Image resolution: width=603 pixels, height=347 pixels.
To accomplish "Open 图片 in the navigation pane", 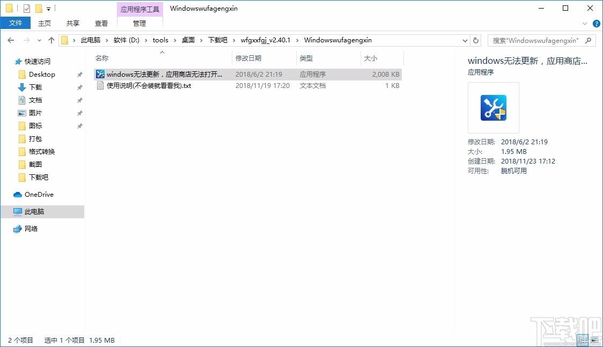I will [35, 113].
